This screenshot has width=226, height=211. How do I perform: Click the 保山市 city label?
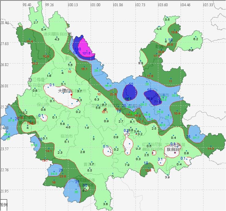(43, 105)
